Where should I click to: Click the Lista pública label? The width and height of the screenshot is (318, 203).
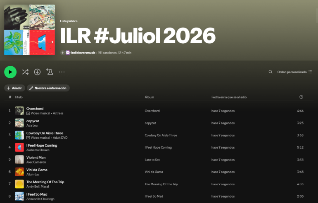(x=69, y=21)
